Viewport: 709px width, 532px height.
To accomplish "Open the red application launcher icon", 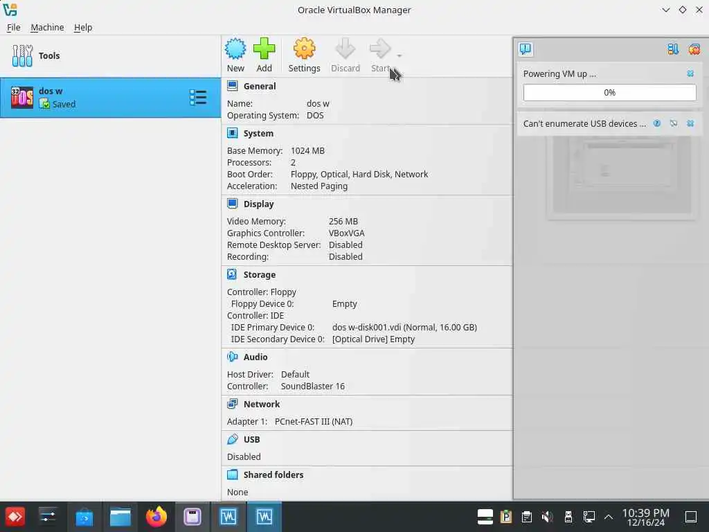I will (x=15, y=517).
